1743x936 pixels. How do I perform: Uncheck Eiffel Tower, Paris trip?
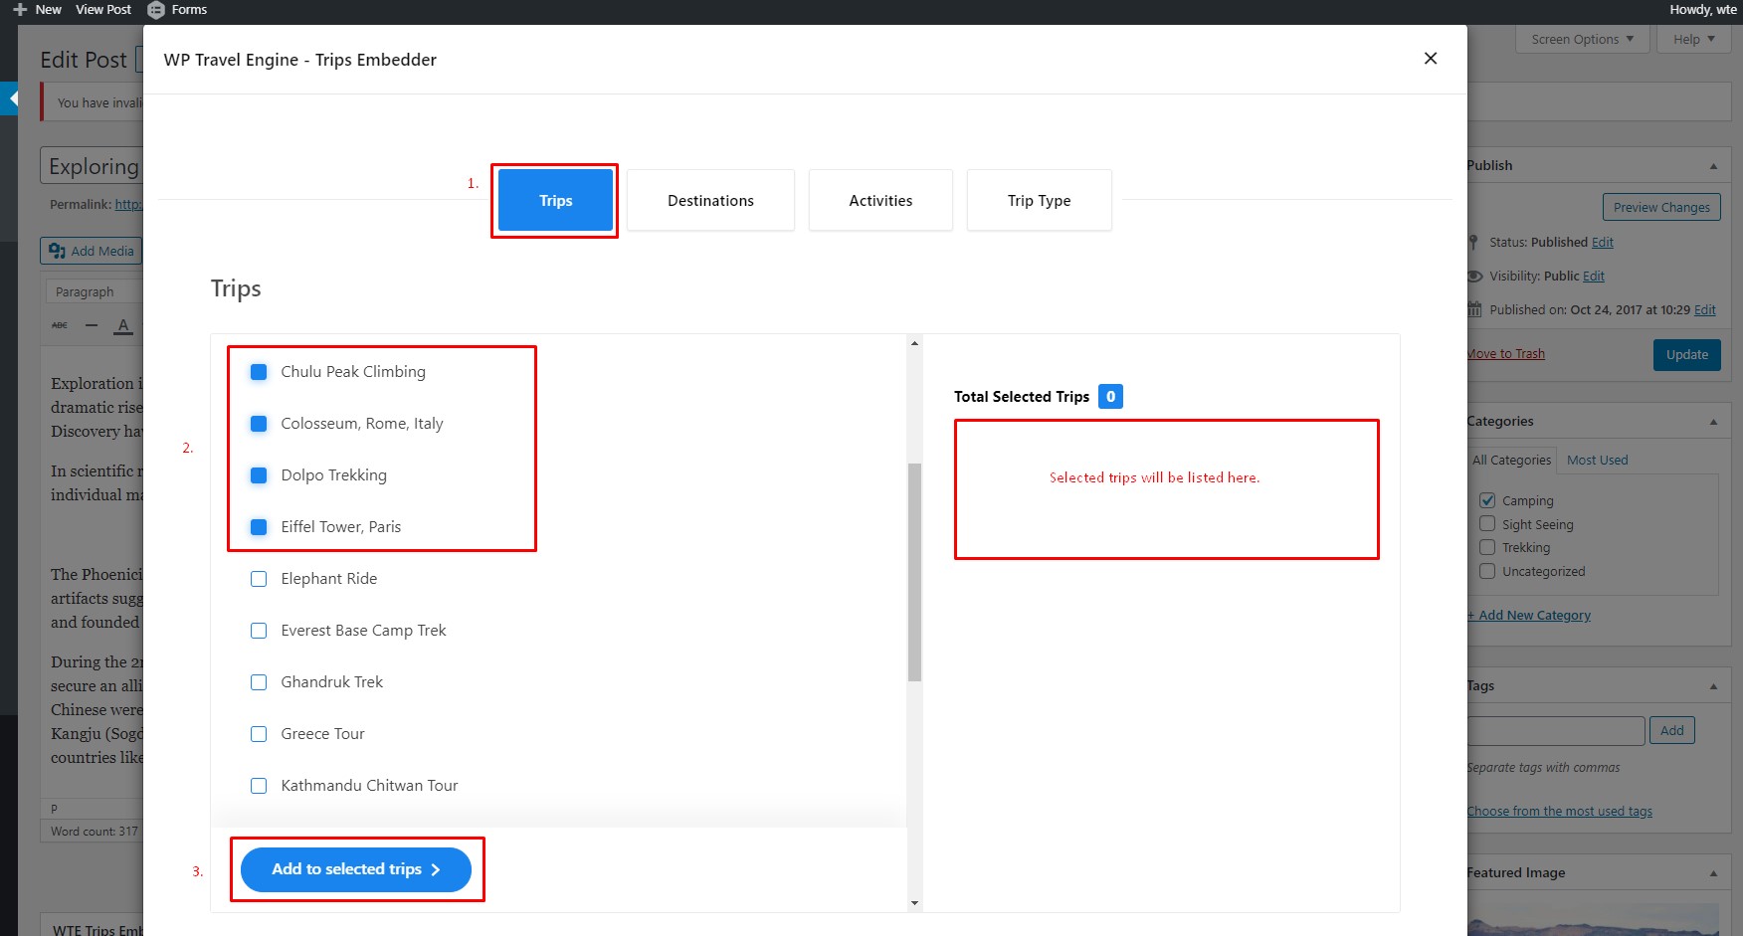pyautogui.click(x=259, y=527)
